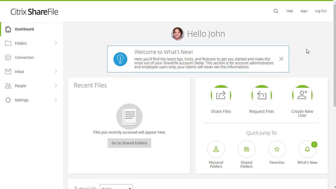336x189 pixels.
Task: Click John's profile avatar
Action: (178, 34)
